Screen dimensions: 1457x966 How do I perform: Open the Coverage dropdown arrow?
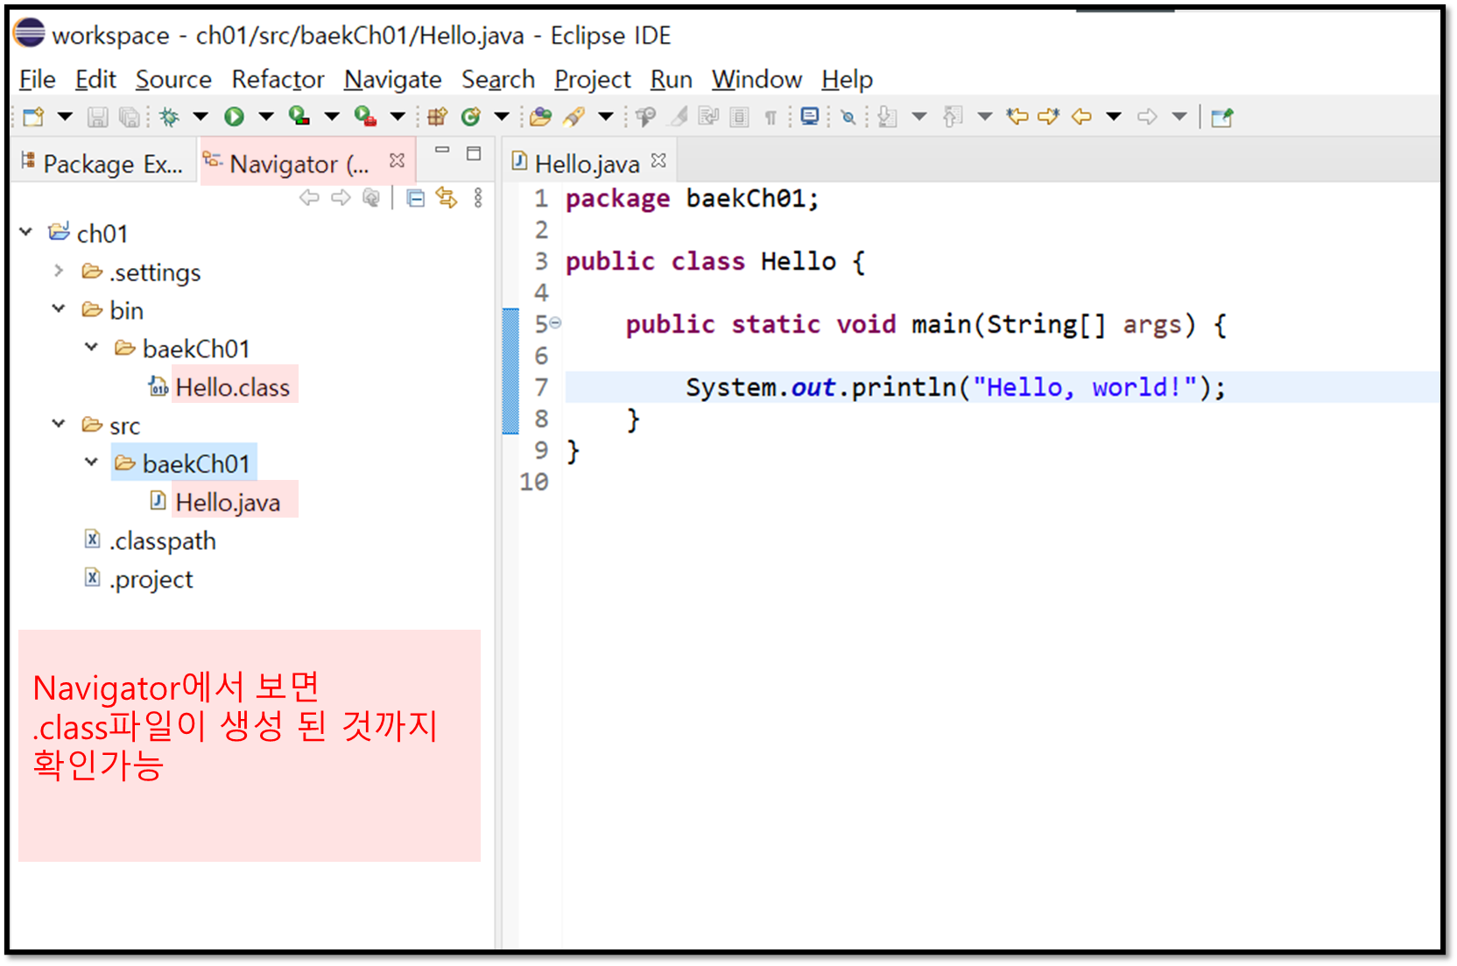[331, 116]
